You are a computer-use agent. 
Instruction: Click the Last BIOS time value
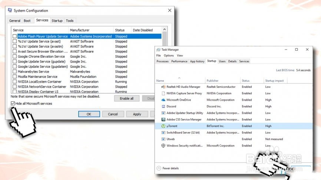pyautogui.click(x=303, y=70)
